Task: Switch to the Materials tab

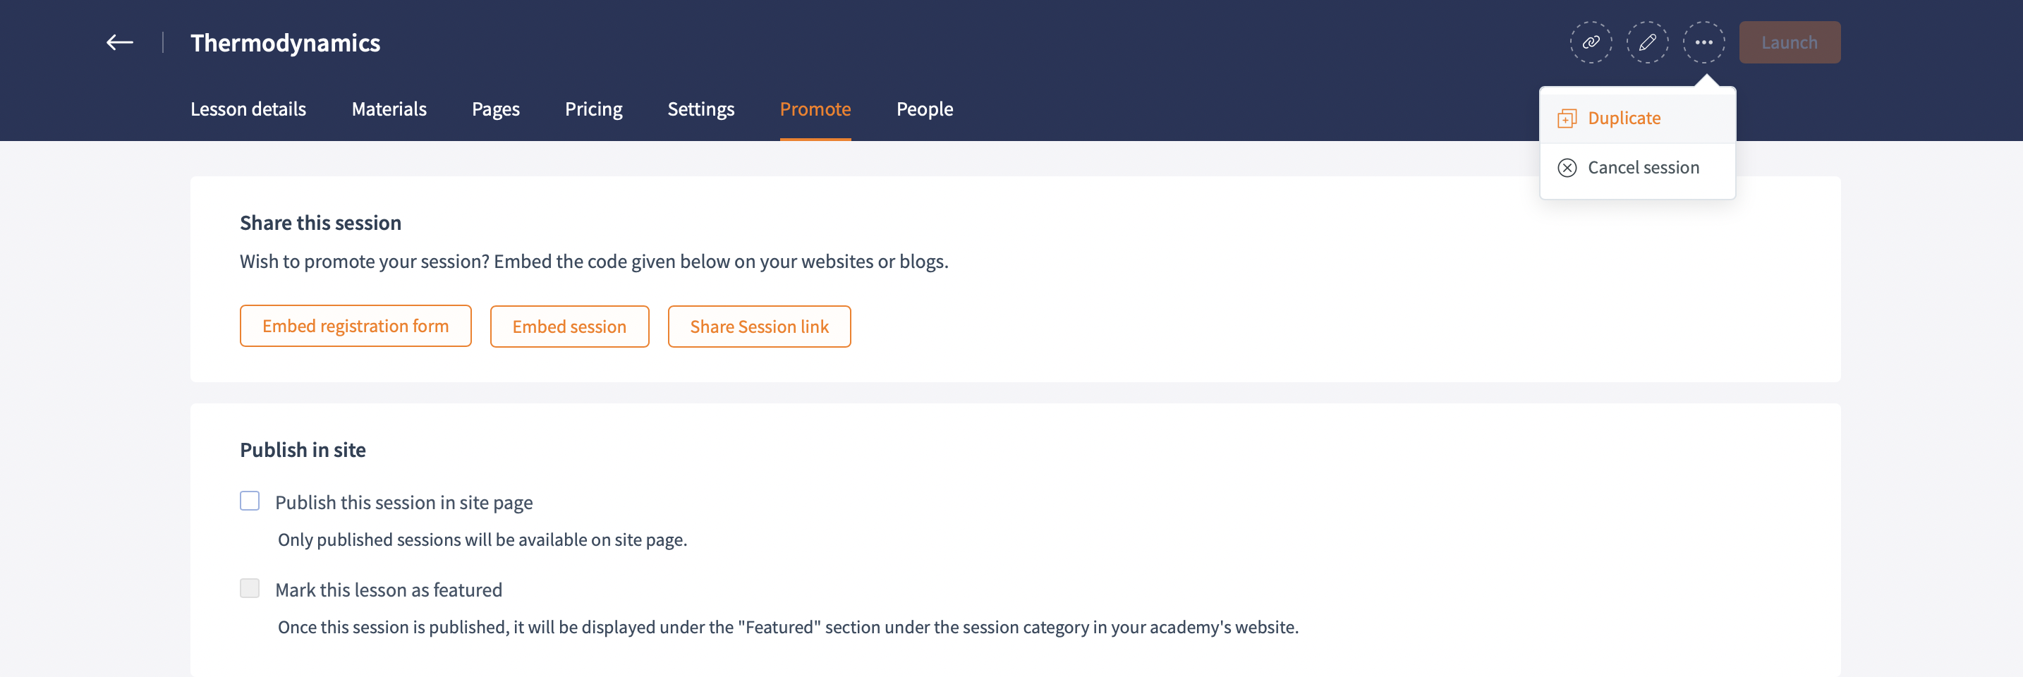Action: click(x=389, y=109)
